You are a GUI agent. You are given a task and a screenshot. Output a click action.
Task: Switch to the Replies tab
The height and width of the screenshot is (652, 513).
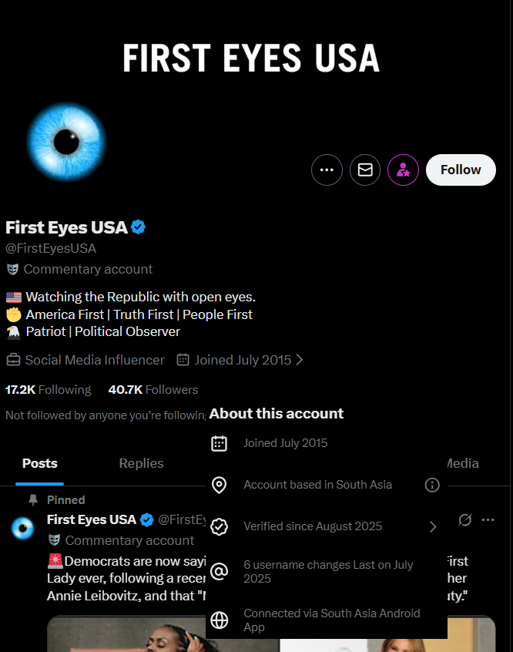pyautogui.click(x=142, y=463)
